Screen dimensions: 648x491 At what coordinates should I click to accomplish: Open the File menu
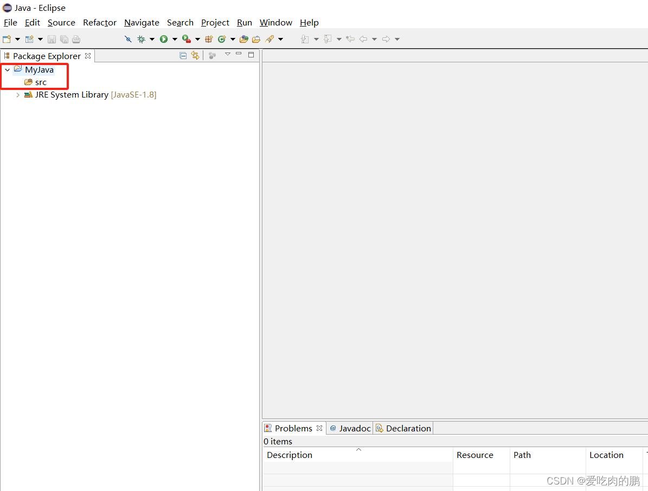[10, 23]
